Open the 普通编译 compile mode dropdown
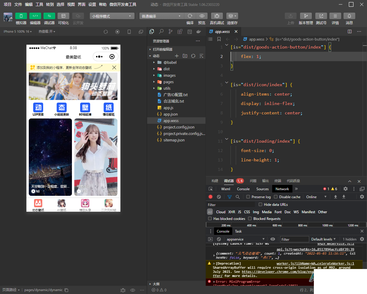Viewport: 367px width, 294px height. [x=161, y=16]
